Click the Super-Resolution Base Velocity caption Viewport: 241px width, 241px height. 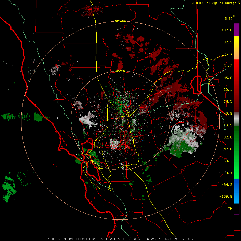tap(120, 239)
